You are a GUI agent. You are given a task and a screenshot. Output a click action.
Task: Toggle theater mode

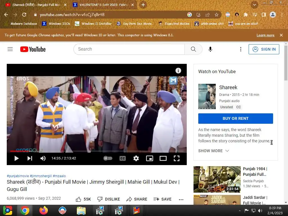pyautogui.click(x=163, y=158)
